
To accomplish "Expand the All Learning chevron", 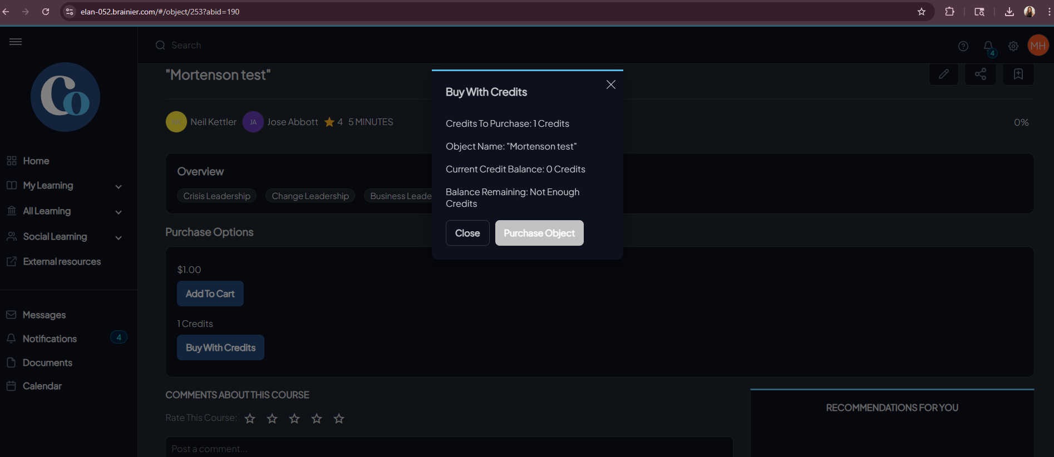I will tap(119, 212).
